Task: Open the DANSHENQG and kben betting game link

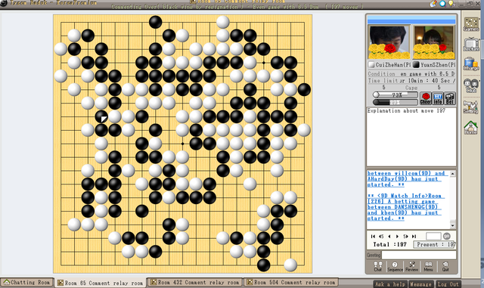Action: pos(405,207)
